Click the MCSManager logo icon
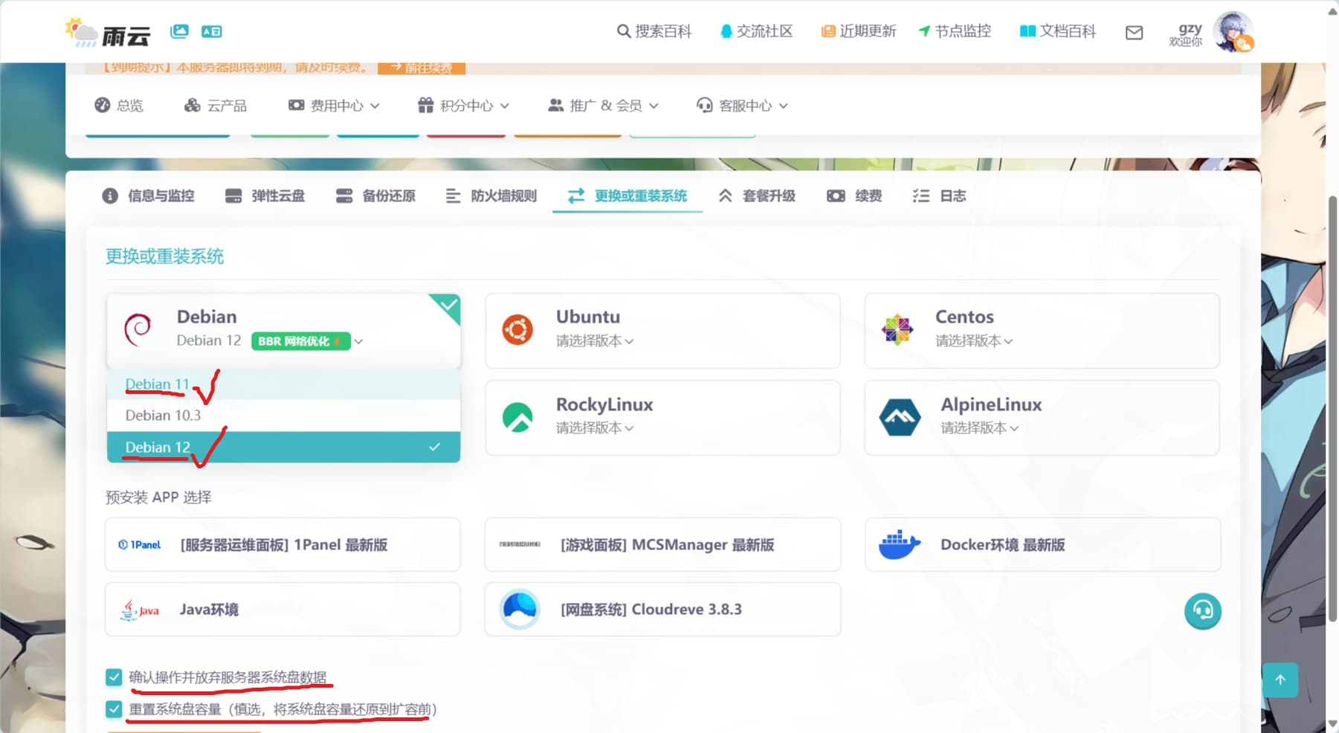This screenshot has width=1339, height=733. tap(520, 544)
